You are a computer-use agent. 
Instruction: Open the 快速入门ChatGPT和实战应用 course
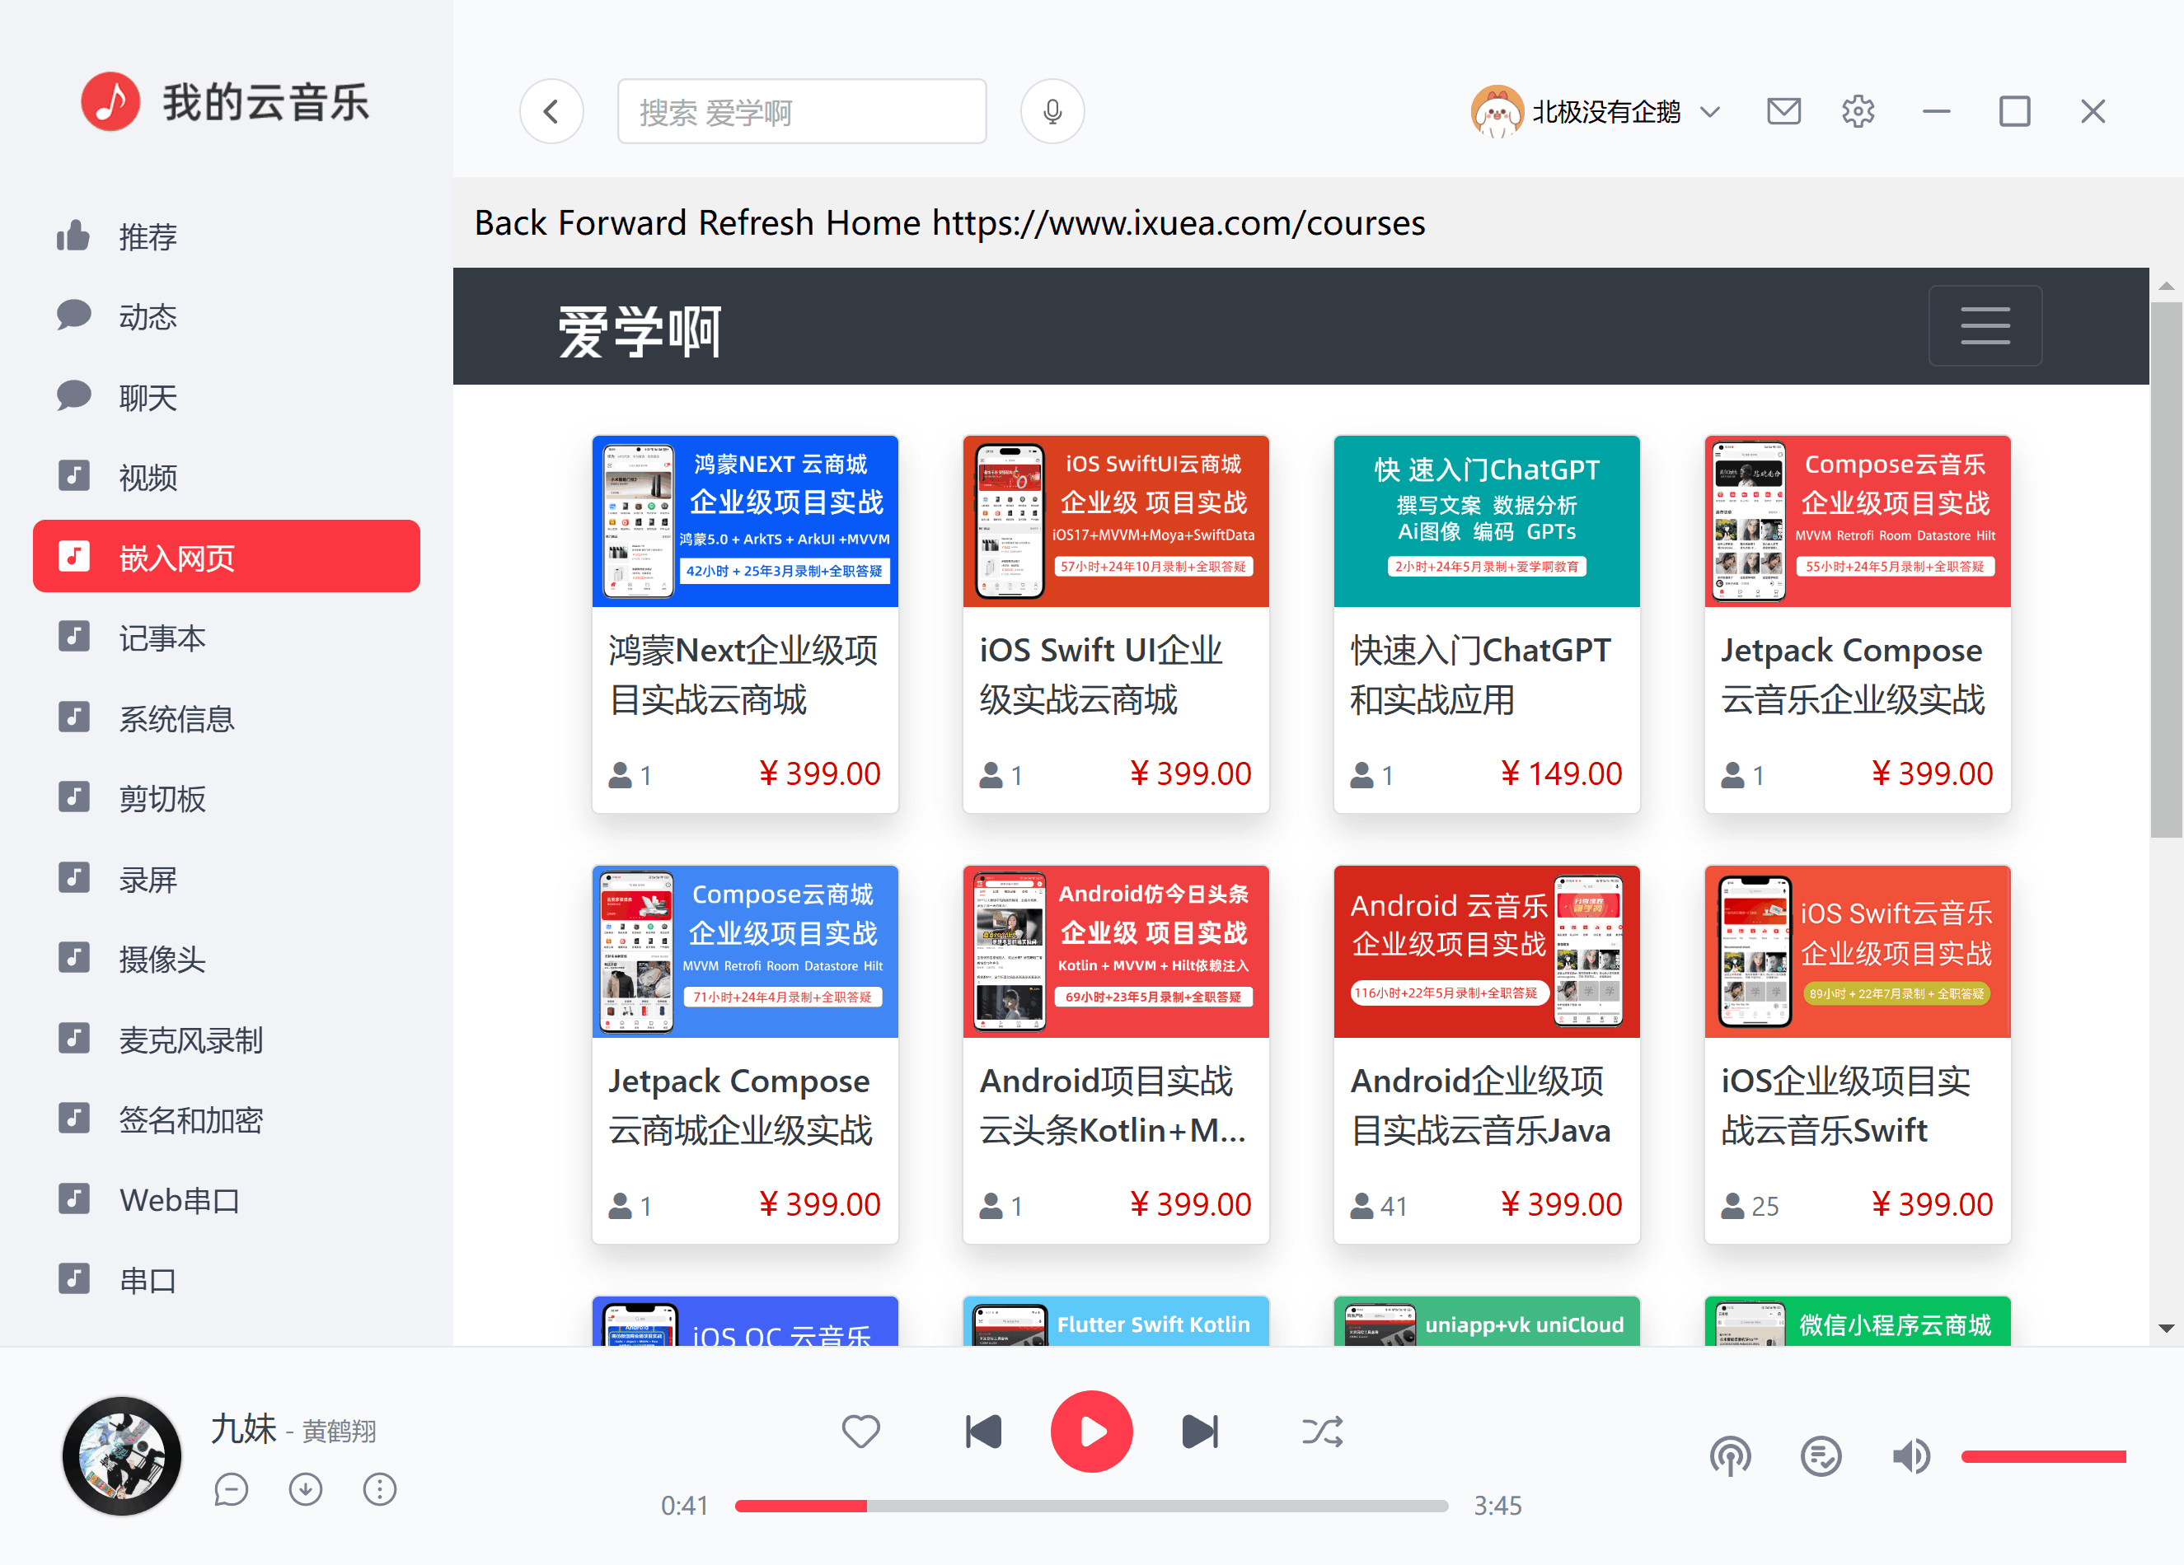click(x=1486, y=624)
